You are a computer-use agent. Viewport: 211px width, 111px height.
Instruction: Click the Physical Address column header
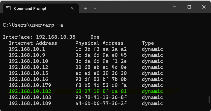coord(99,43)
